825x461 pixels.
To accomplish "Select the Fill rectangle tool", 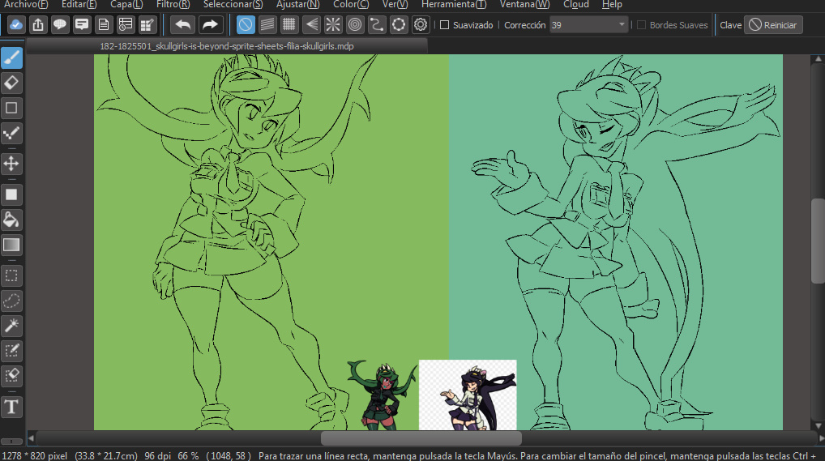I will coord(11,194).
